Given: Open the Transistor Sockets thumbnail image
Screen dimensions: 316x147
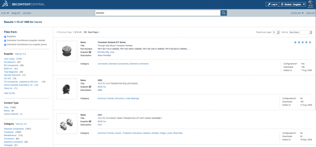Looking at the screenshot, I should point(67,51).
